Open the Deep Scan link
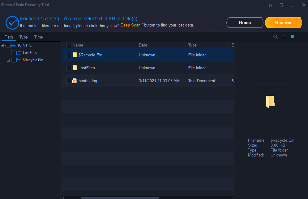Screen dimensions: 308x199 click(x=130, y=25)
